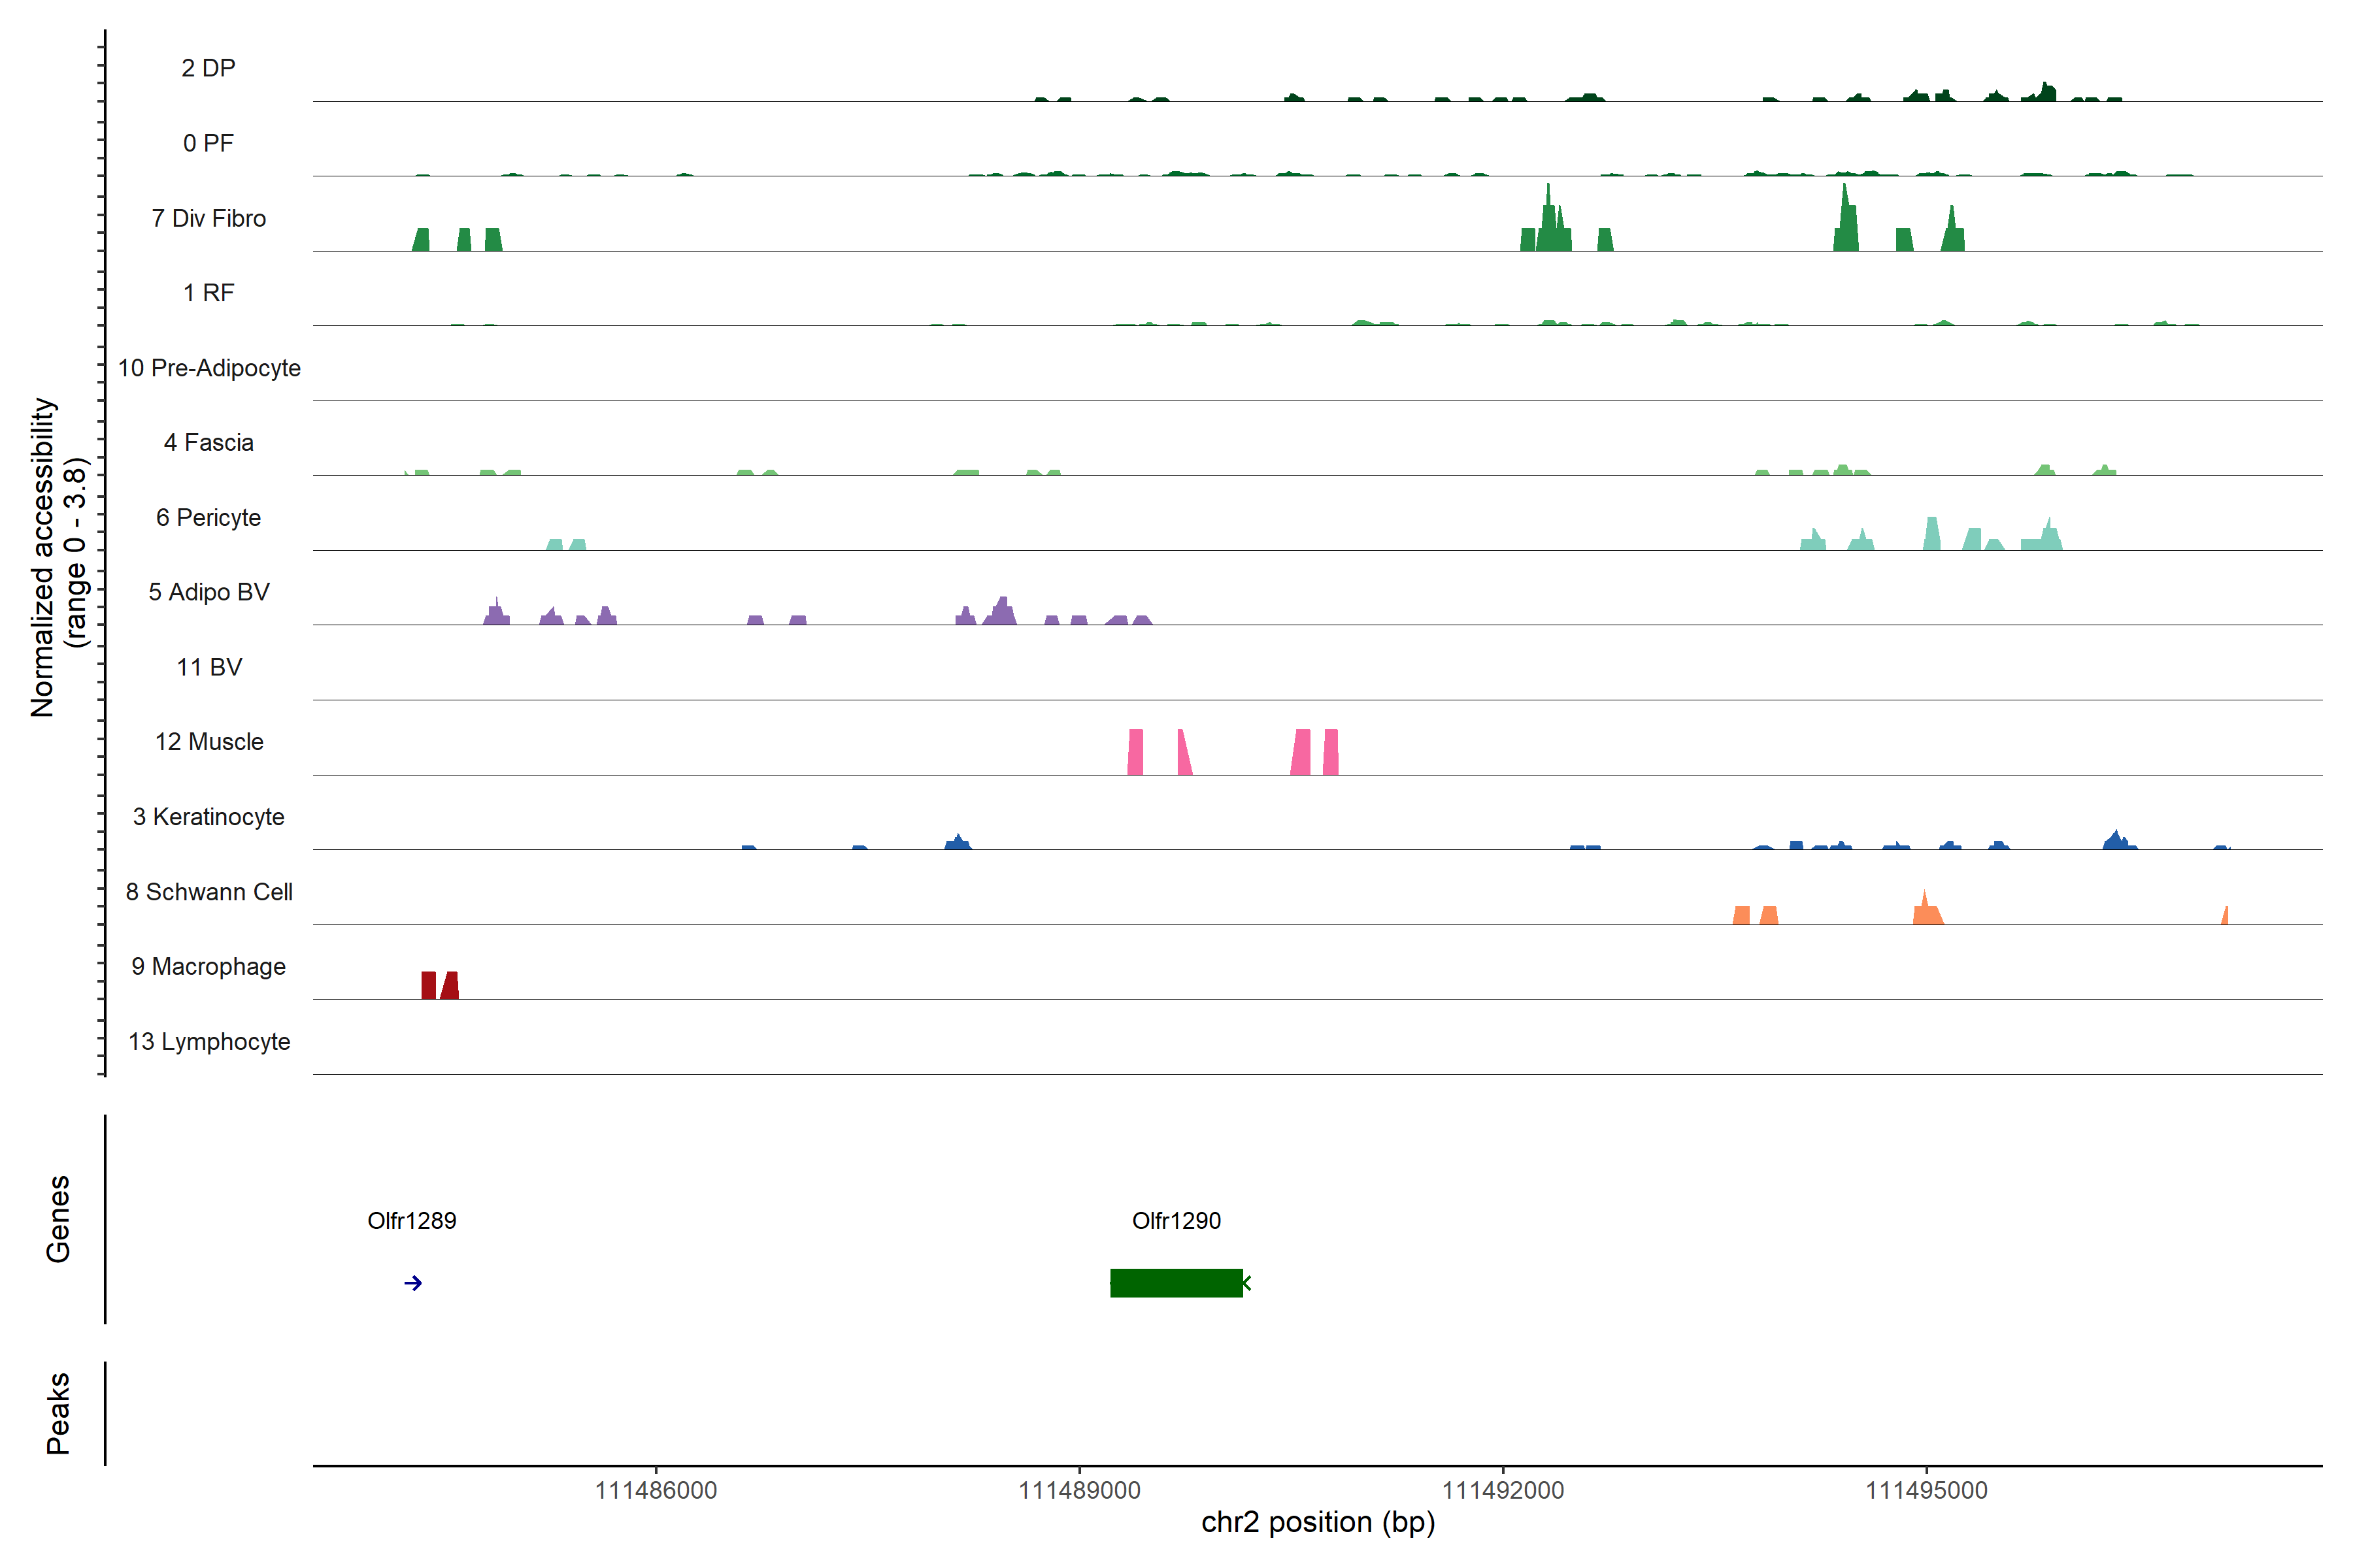Select the 7 Div Fibro track label
The height and width of the screenshot is (1568, 2353).
click(208, 218)
